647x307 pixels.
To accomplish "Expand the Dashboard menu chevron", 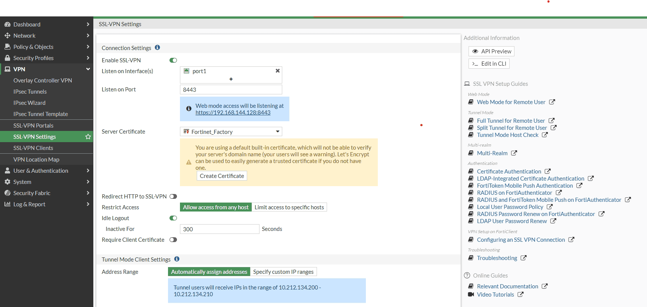I will 88,24.
